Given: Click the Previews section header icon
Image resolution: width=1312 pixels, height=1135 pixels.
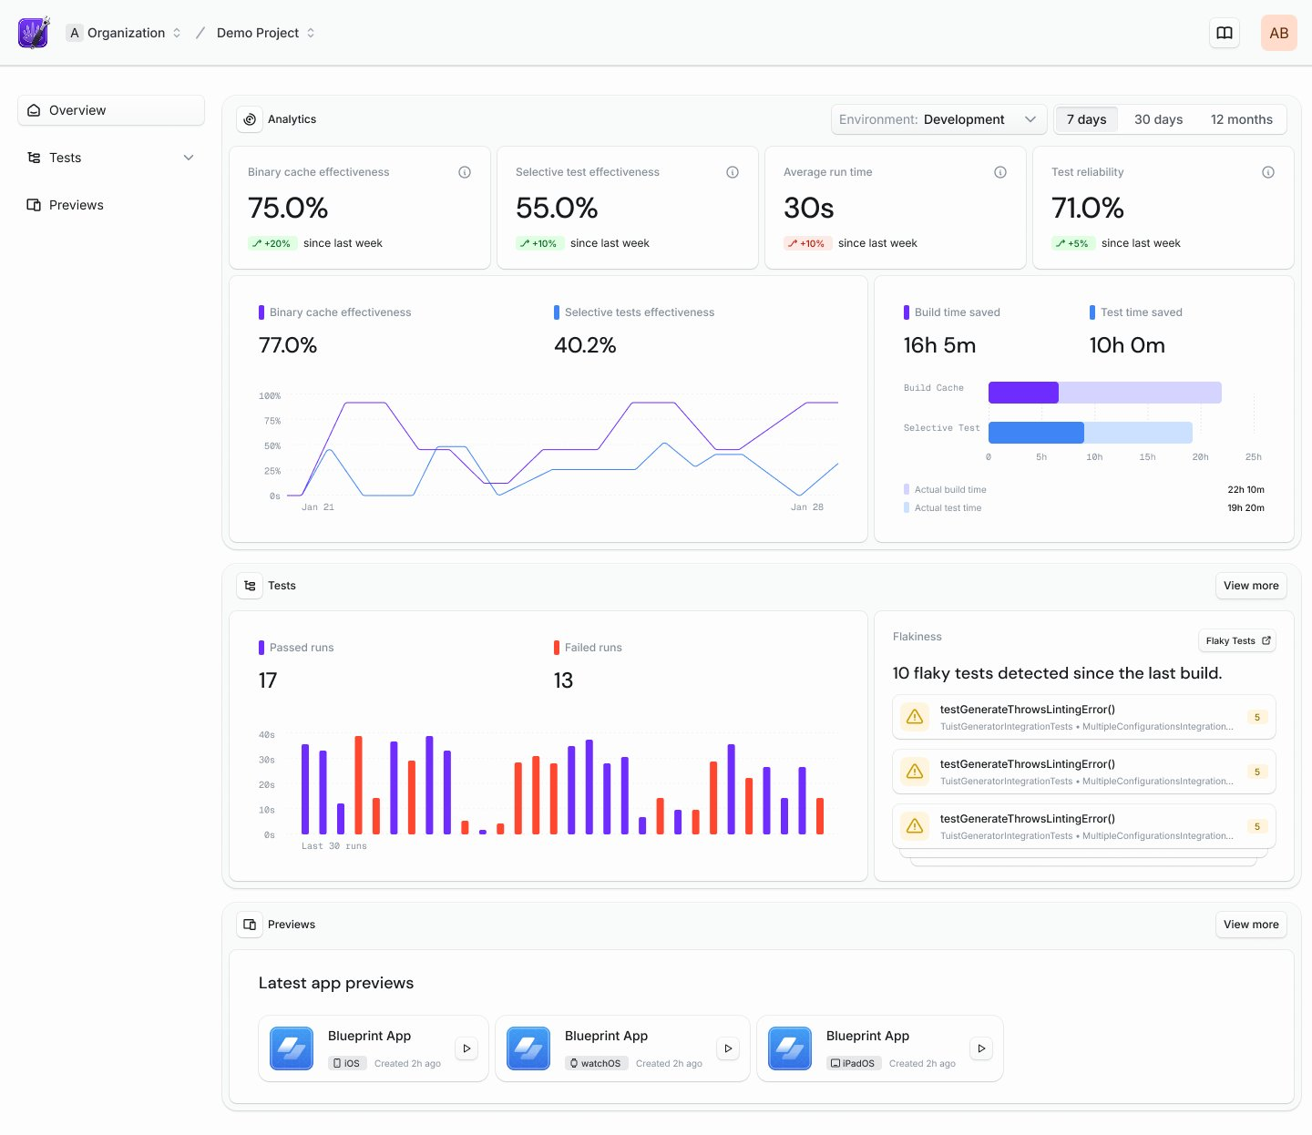Looking at the screenshot, I should (x=250, y=925).
